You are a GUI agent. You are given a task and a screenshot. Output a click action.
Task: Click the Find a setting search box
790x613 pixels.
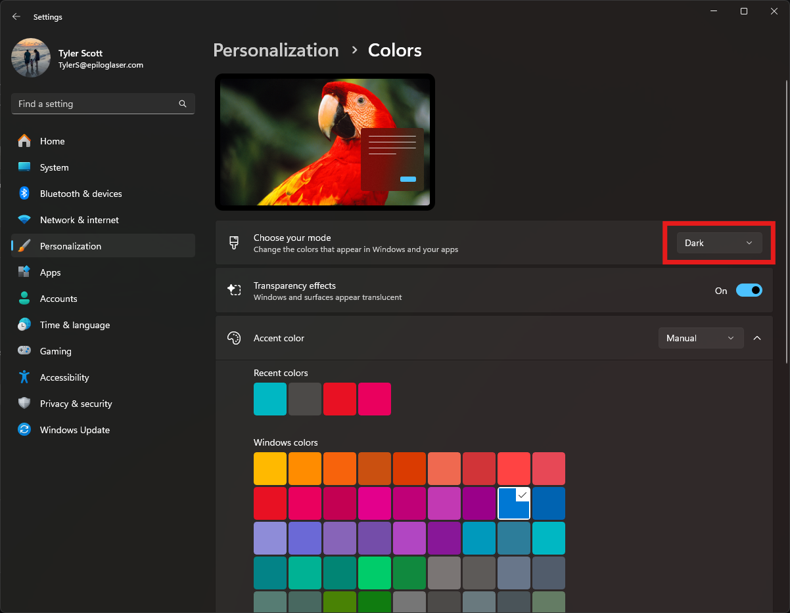point(95,104)
